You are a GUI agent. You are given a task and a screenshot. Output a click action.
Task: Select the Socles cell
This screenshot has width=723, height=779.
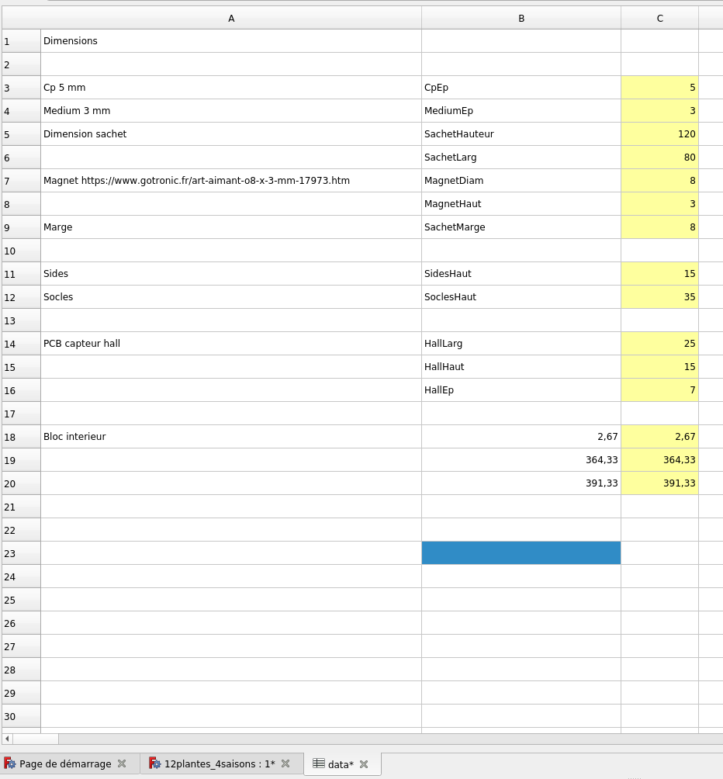(x=231, y=297)
